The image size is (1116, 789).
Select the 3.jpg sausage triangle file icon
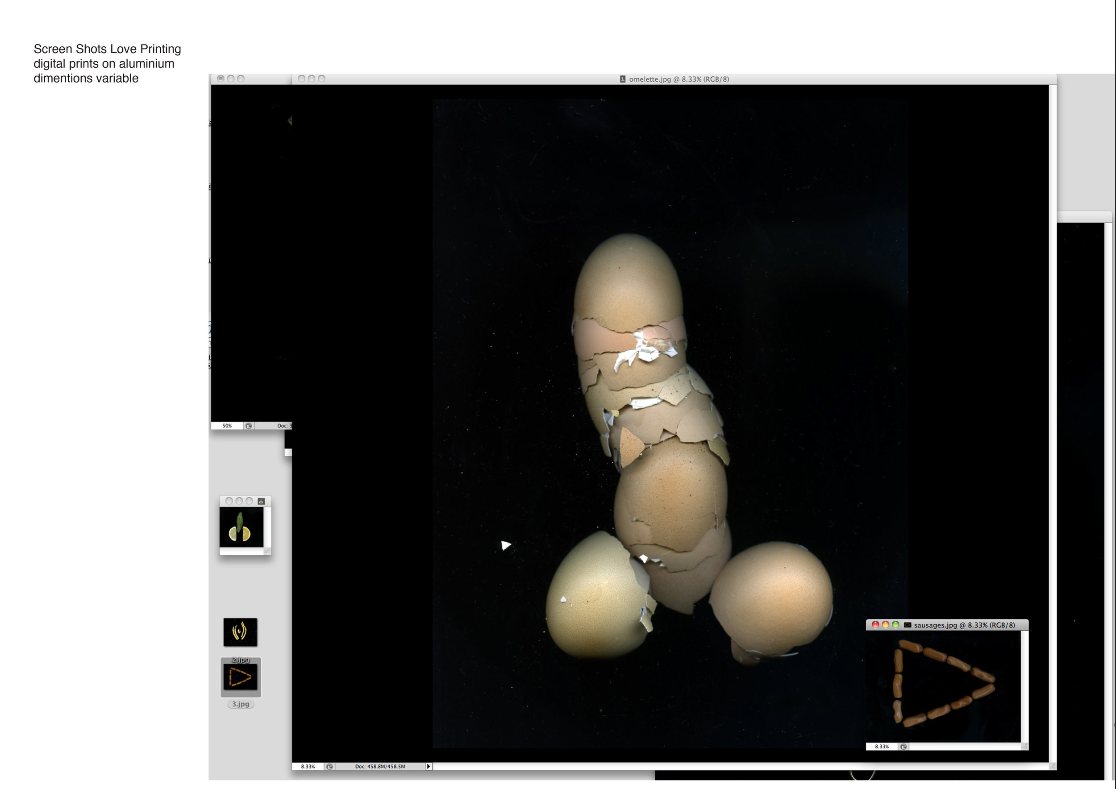tap(240, 677)
